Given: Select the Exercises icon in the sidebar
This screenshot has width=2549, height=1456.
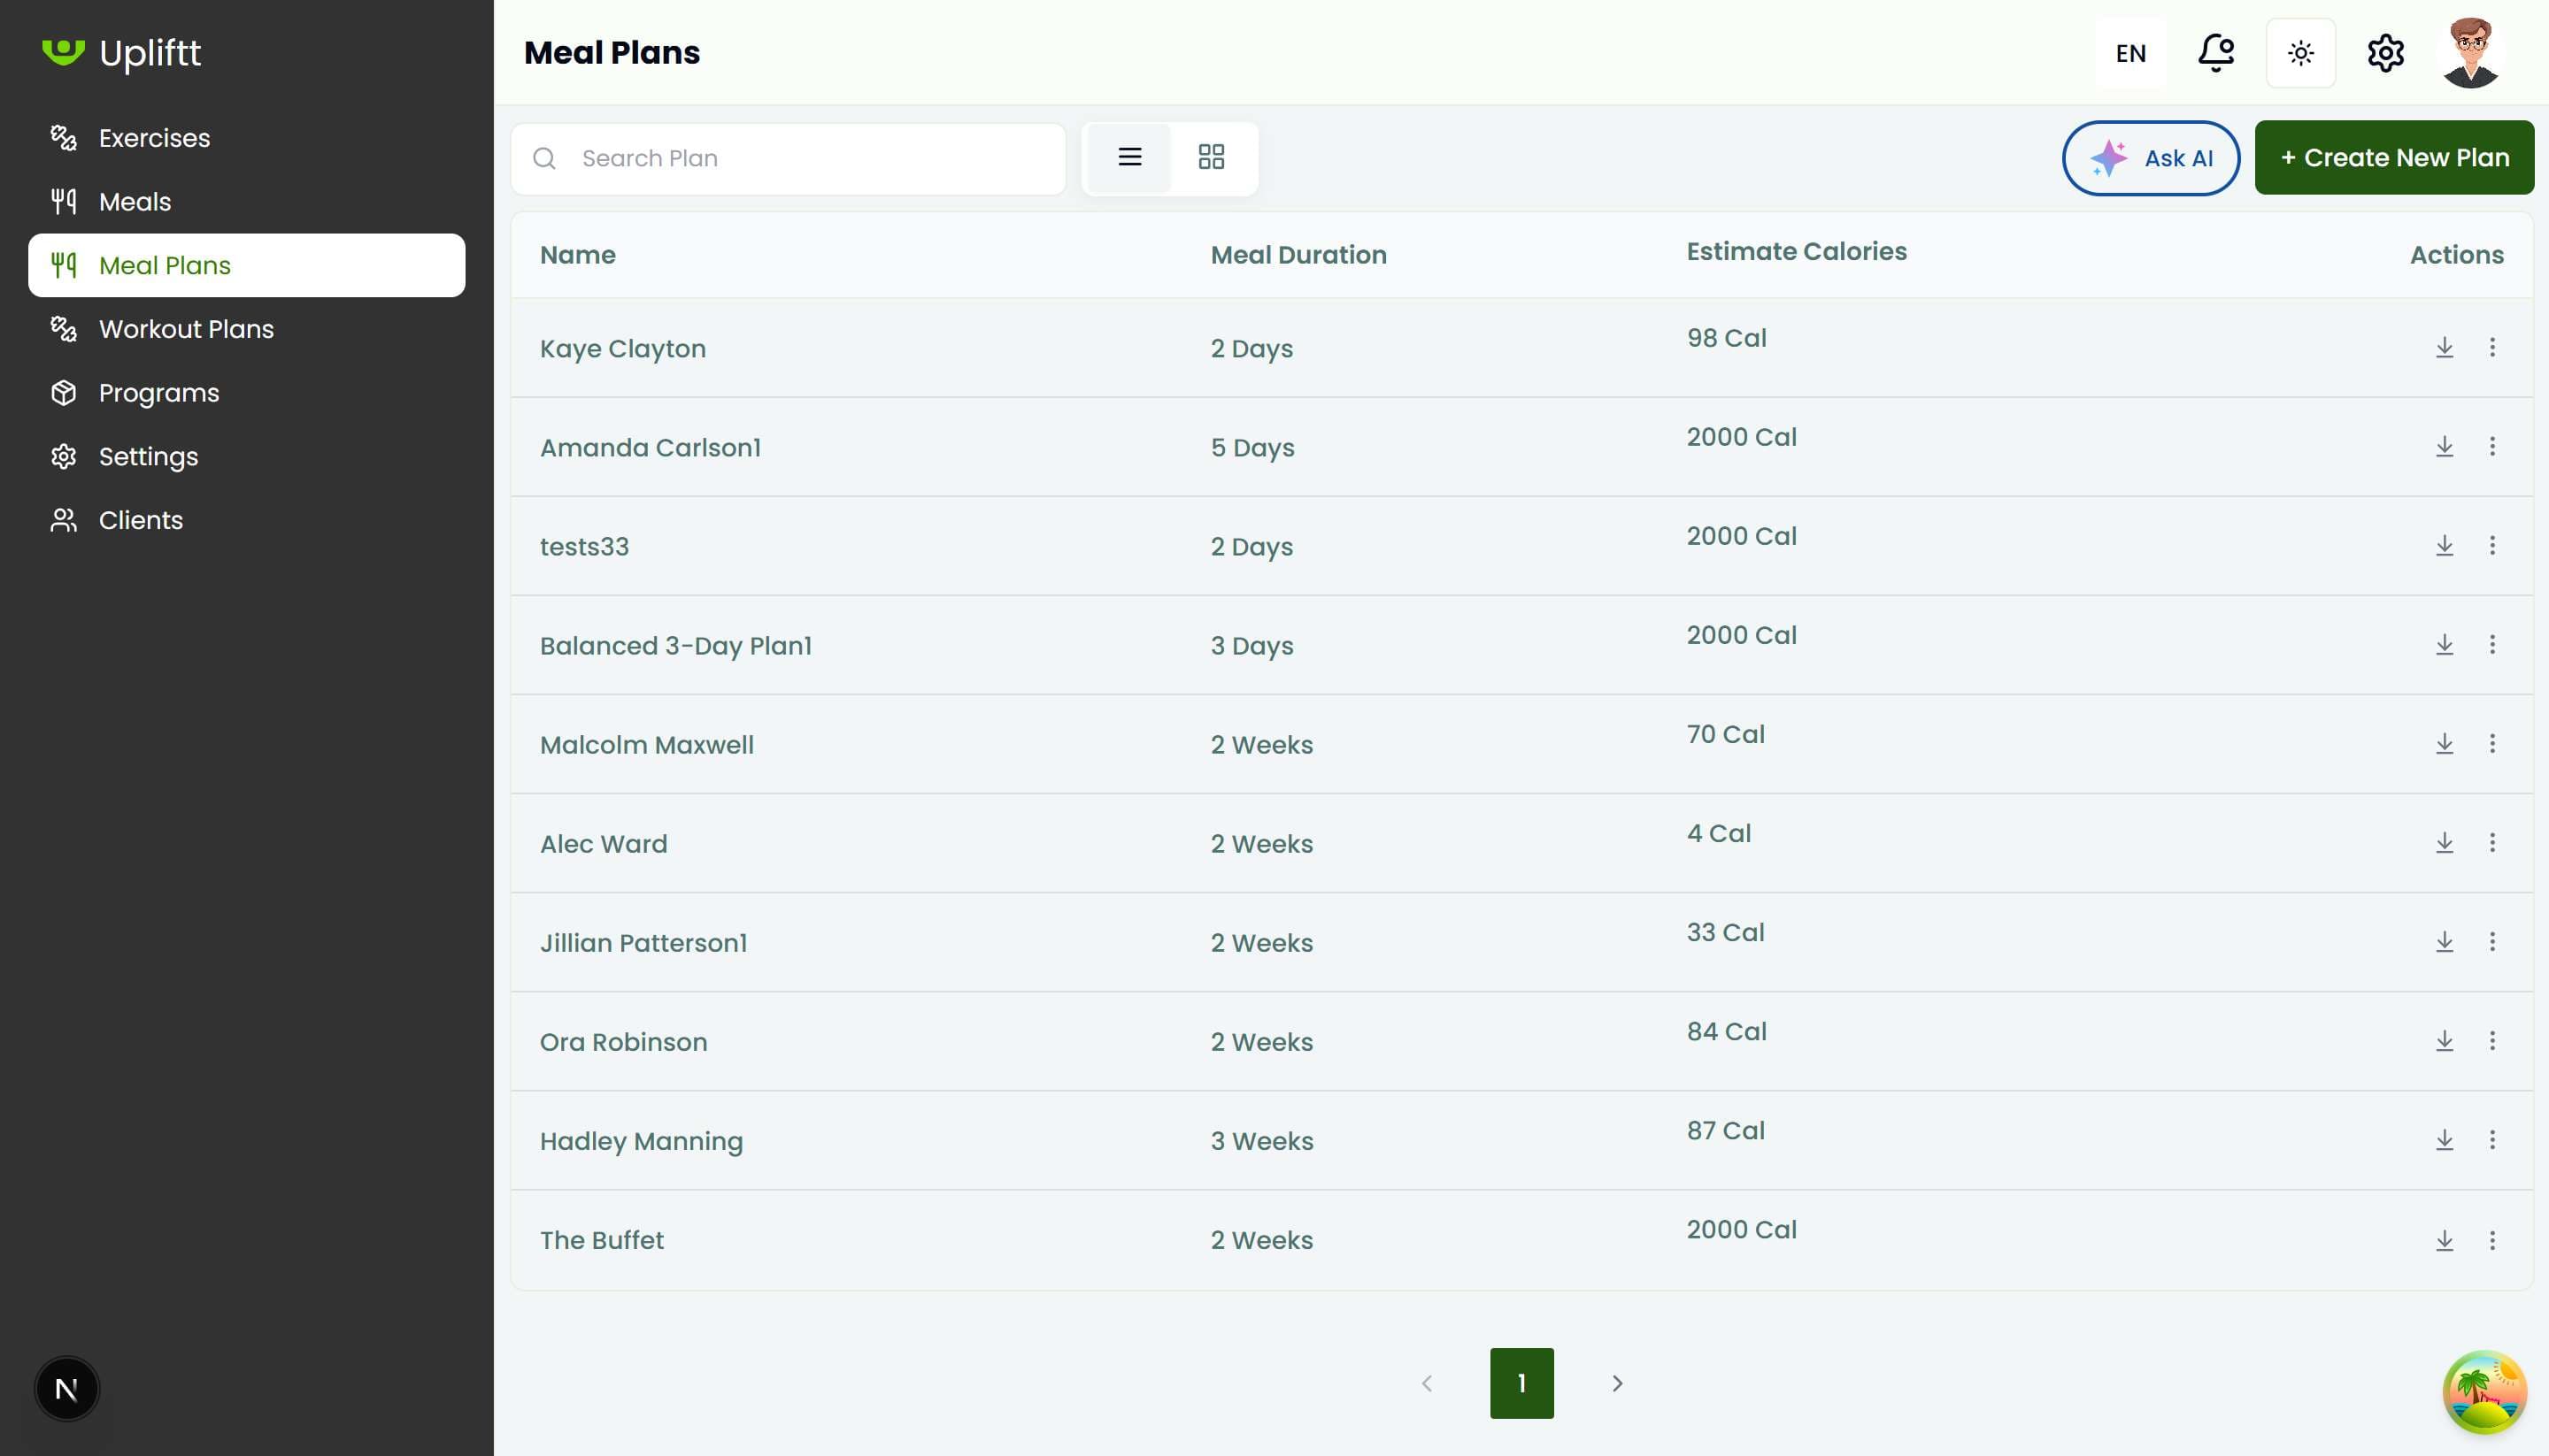Looking at the screenshot, I should click(x=63, y=138).
